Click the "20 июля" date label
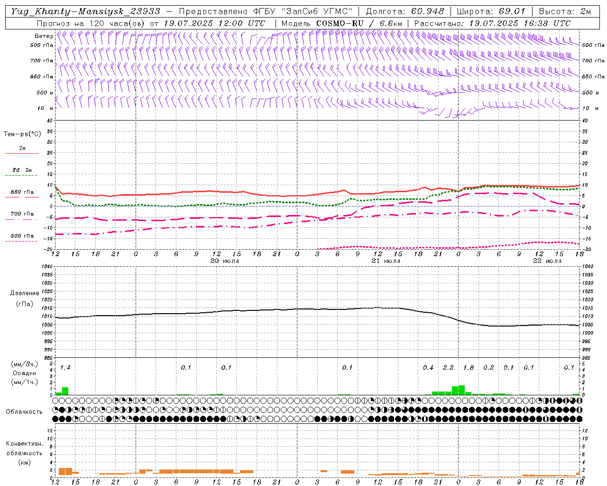Image resolution: width=607 pixels, height=486 pixels. click(x=224, y=261)
